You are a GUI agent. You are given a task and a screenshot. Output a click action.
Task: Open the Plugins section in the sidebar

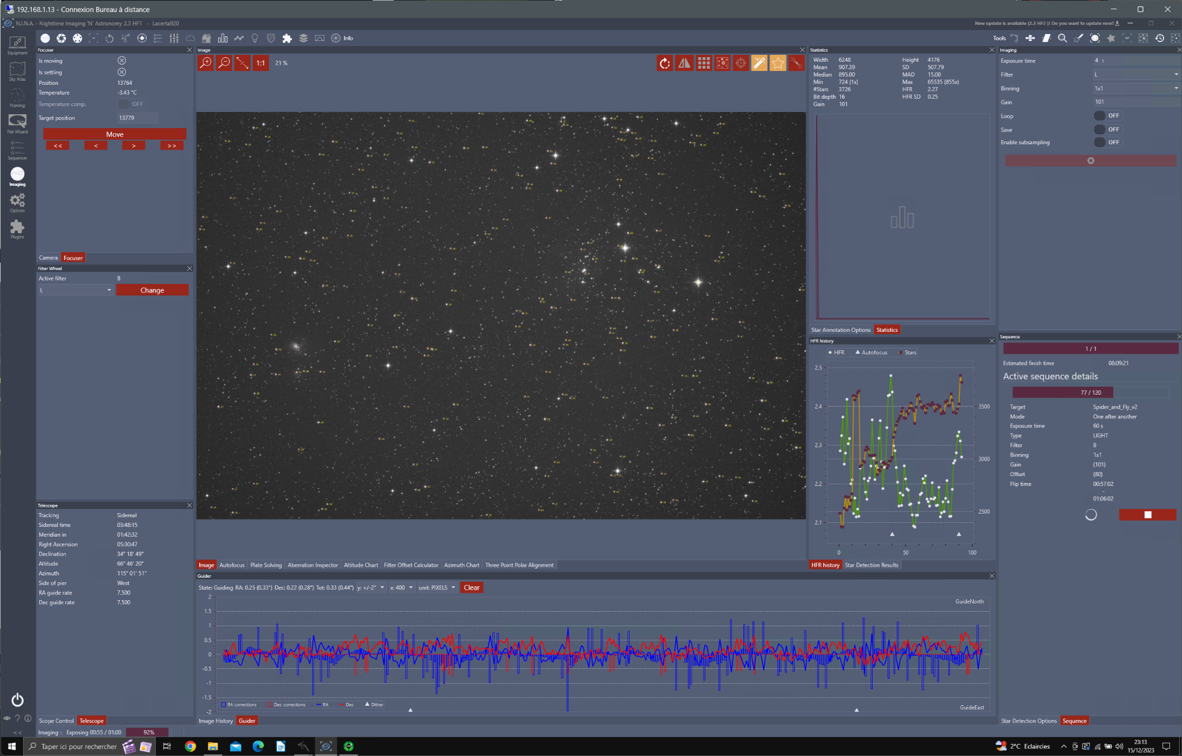tap(17, 229)
